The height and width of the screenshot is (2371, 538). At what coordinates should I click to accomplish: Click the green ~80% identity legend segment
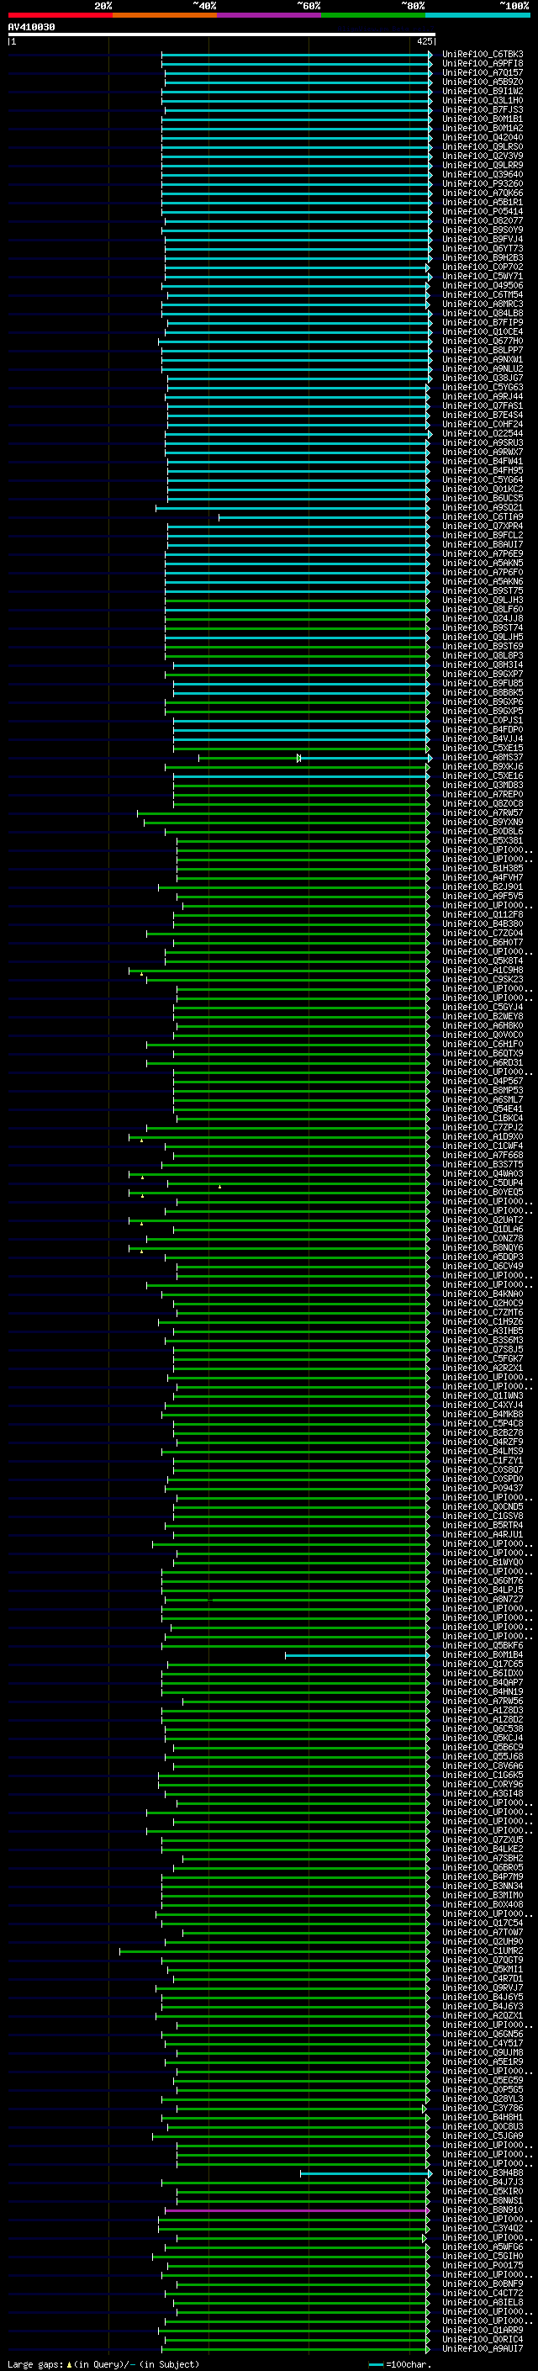(x=373, y=15)
